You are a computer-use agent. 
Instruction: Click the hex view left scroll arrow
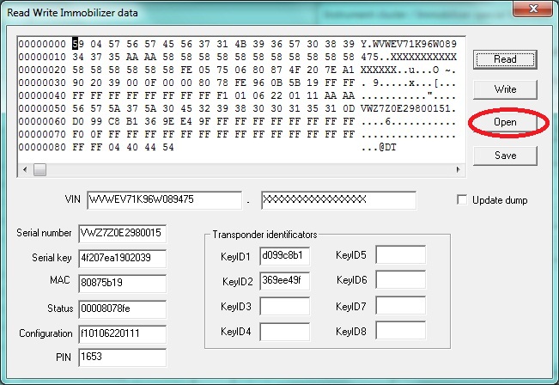coord(25,170)
